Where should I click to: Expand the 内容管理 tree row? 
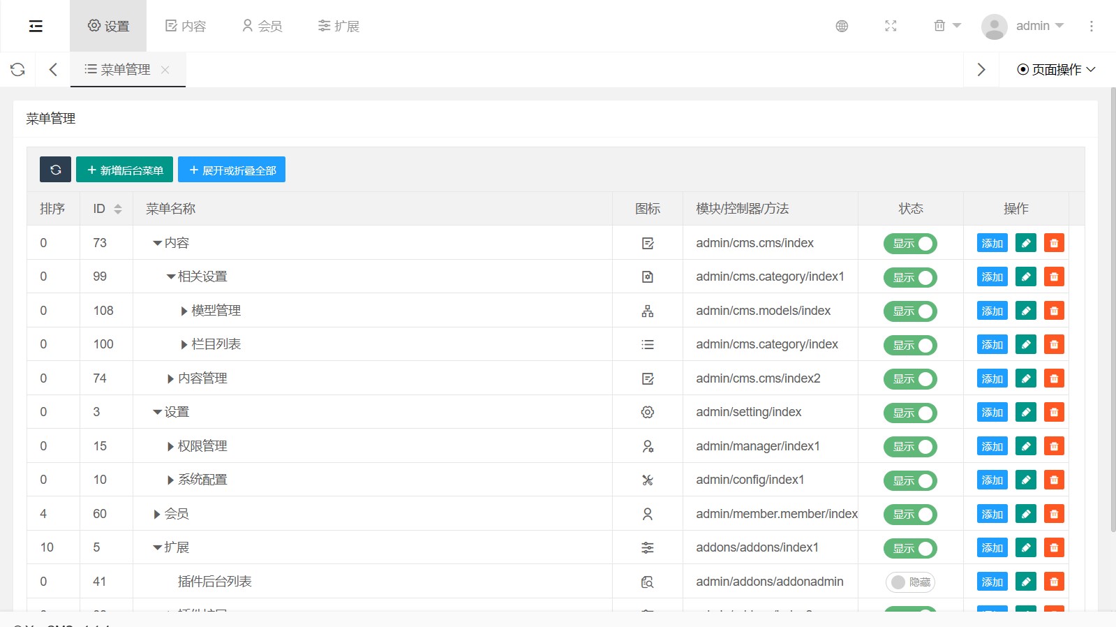pyautogui.click(x=171, y=378)
